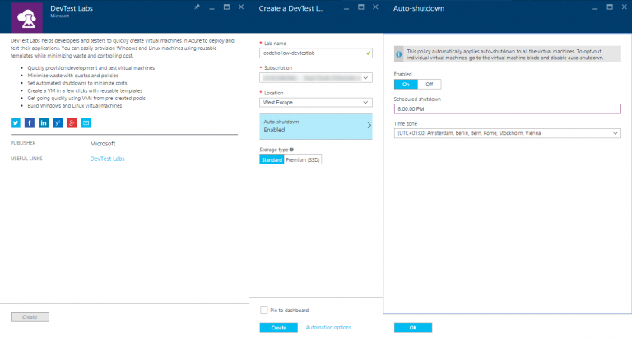Share DevTest Labs on Twitter

tap(16, 122)
